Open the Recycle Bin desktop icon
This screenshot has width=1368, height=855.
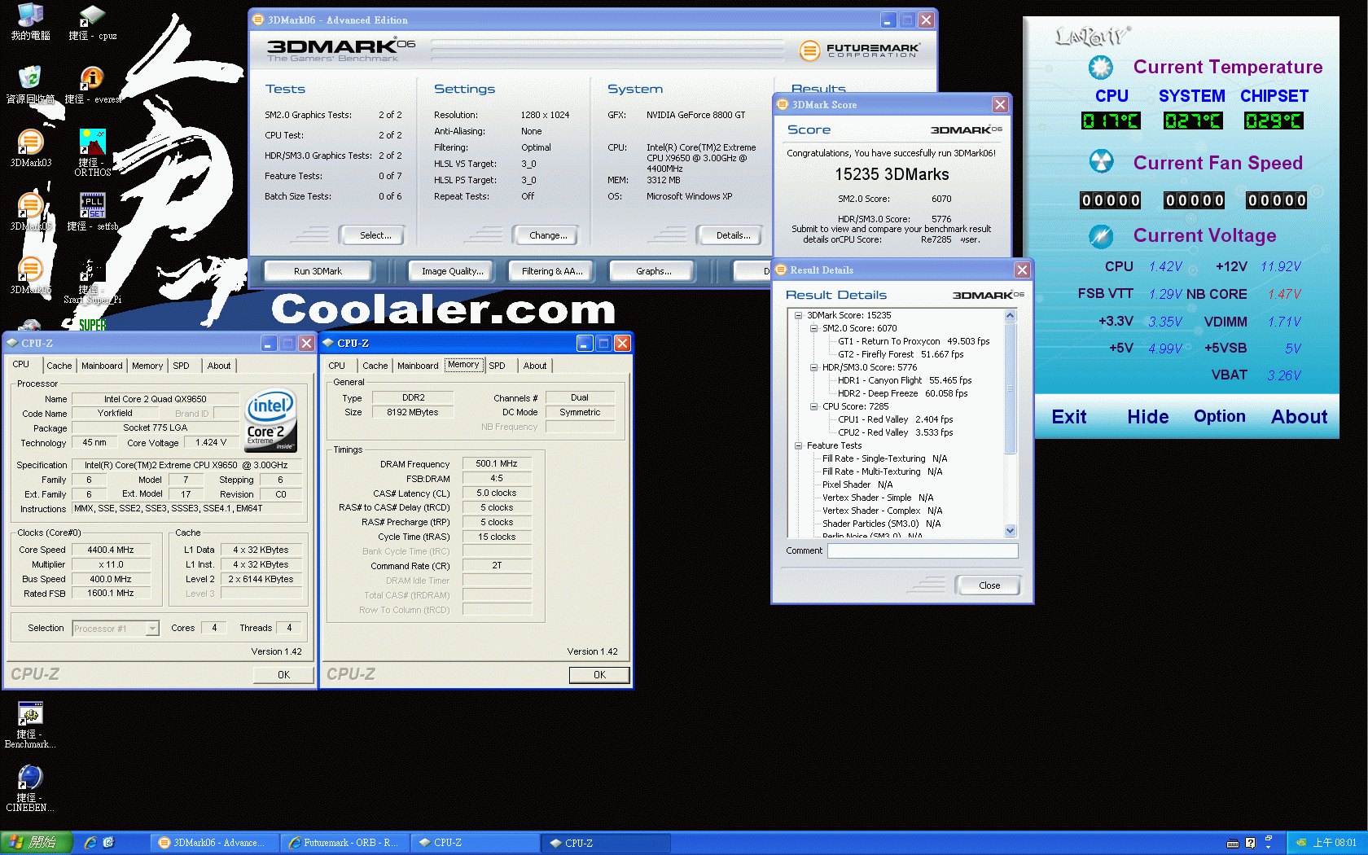pos(30,85)
